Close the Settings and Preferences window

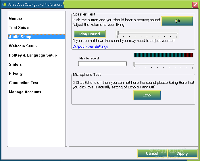[195, 5]
